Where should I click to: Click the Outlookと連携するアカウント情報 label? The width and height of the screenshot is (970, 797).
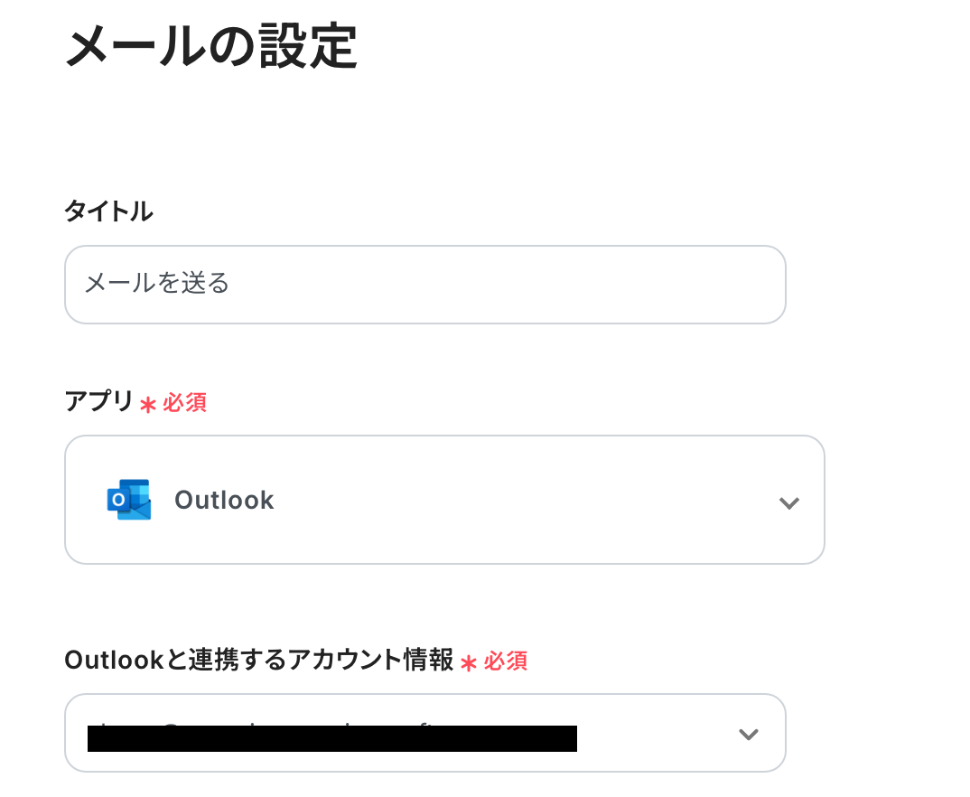[259, 660]
